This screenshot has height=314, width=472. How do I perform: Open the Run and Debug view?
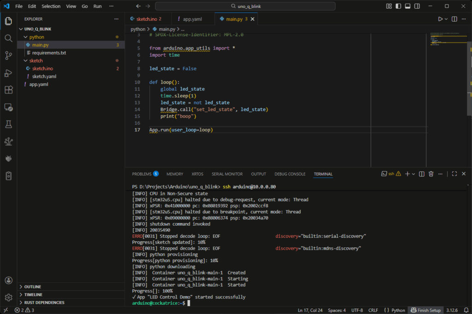(8, 73)
